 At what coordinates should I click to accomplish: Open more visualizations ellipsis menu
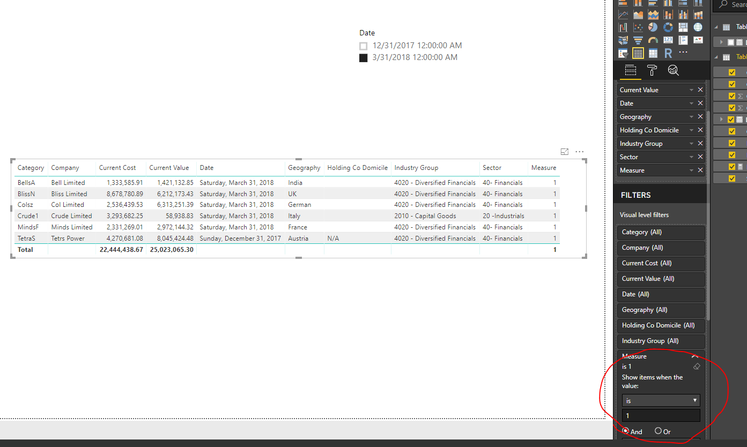(x=683, y=53)
